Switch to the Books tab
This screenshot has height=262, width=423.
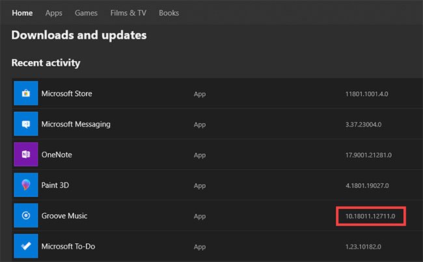169,13
